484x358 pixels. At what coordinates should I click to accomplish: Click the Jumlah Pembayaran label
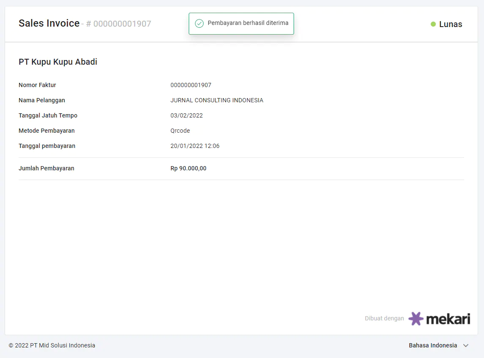(x=46, y=168)
